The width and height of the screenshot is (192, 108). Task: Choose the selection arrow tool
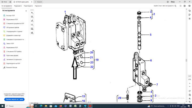point(32,13)
